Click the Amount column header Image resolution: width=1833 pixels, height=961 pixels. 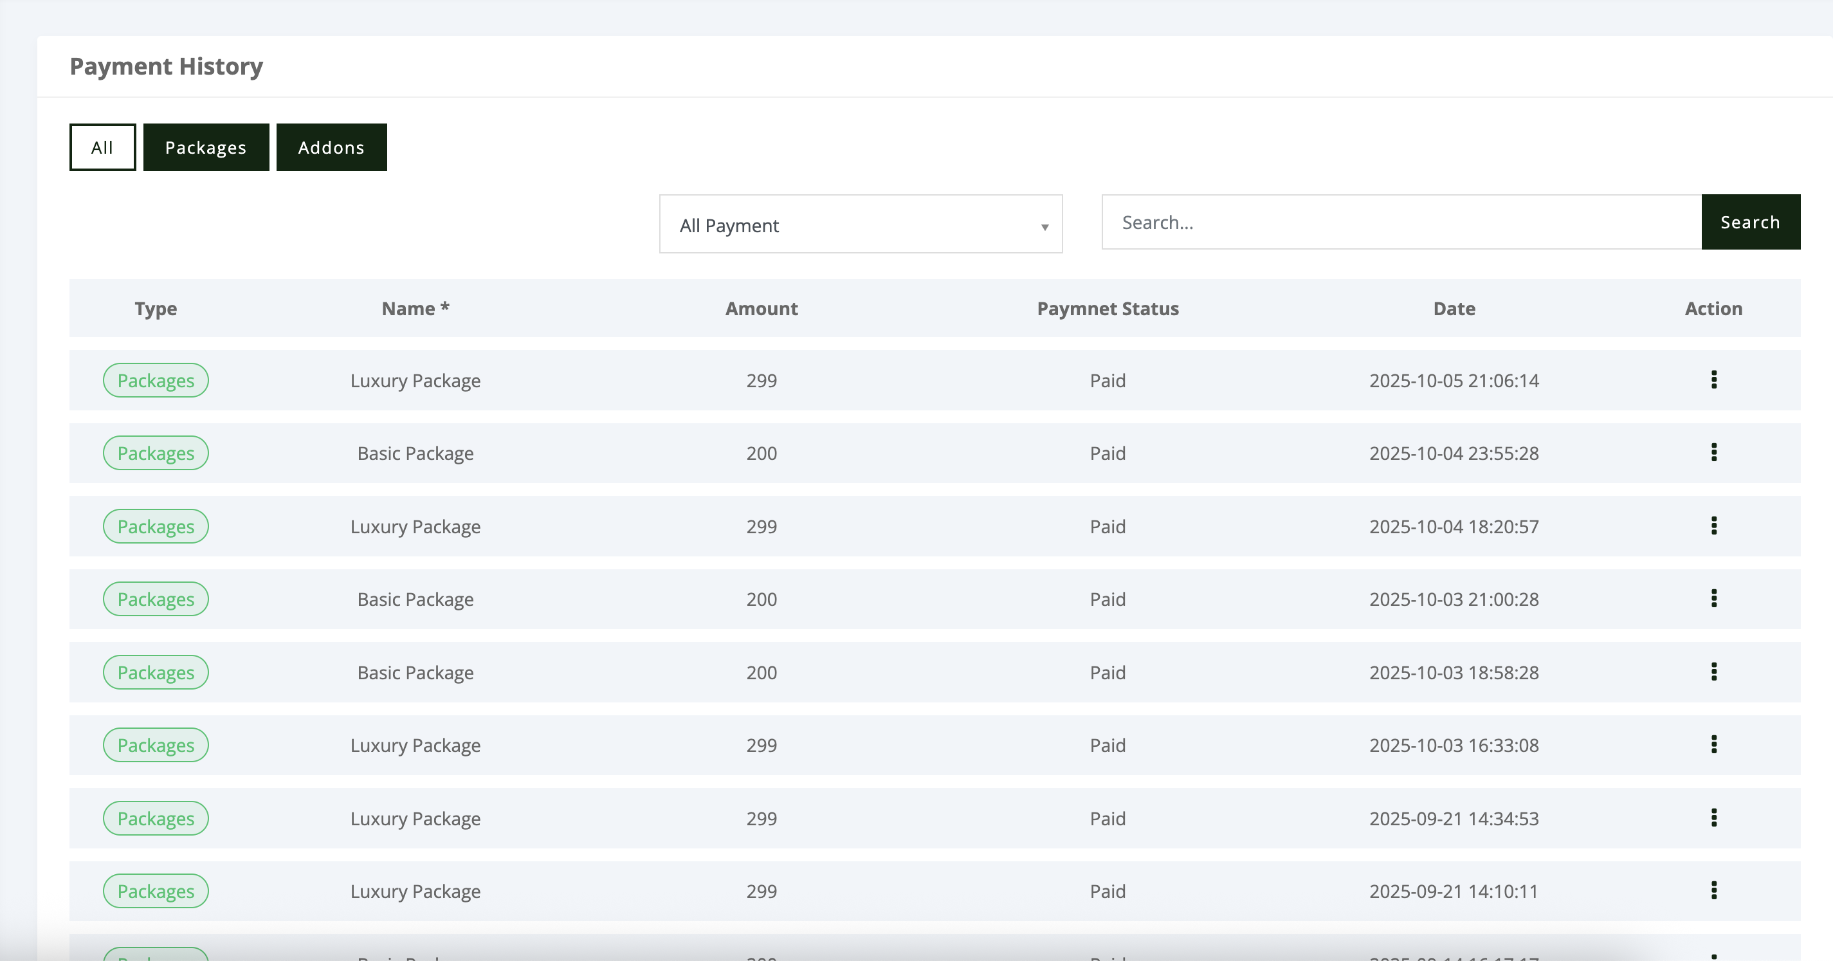pos(761,308)
